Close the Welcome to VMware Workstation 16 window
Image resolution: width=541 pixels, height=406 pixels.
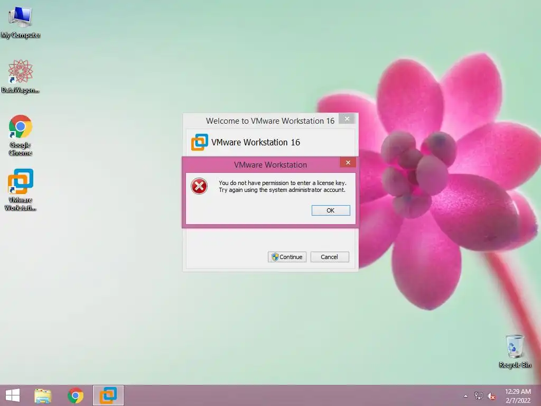pyautogui.click(x=347, y=119)
